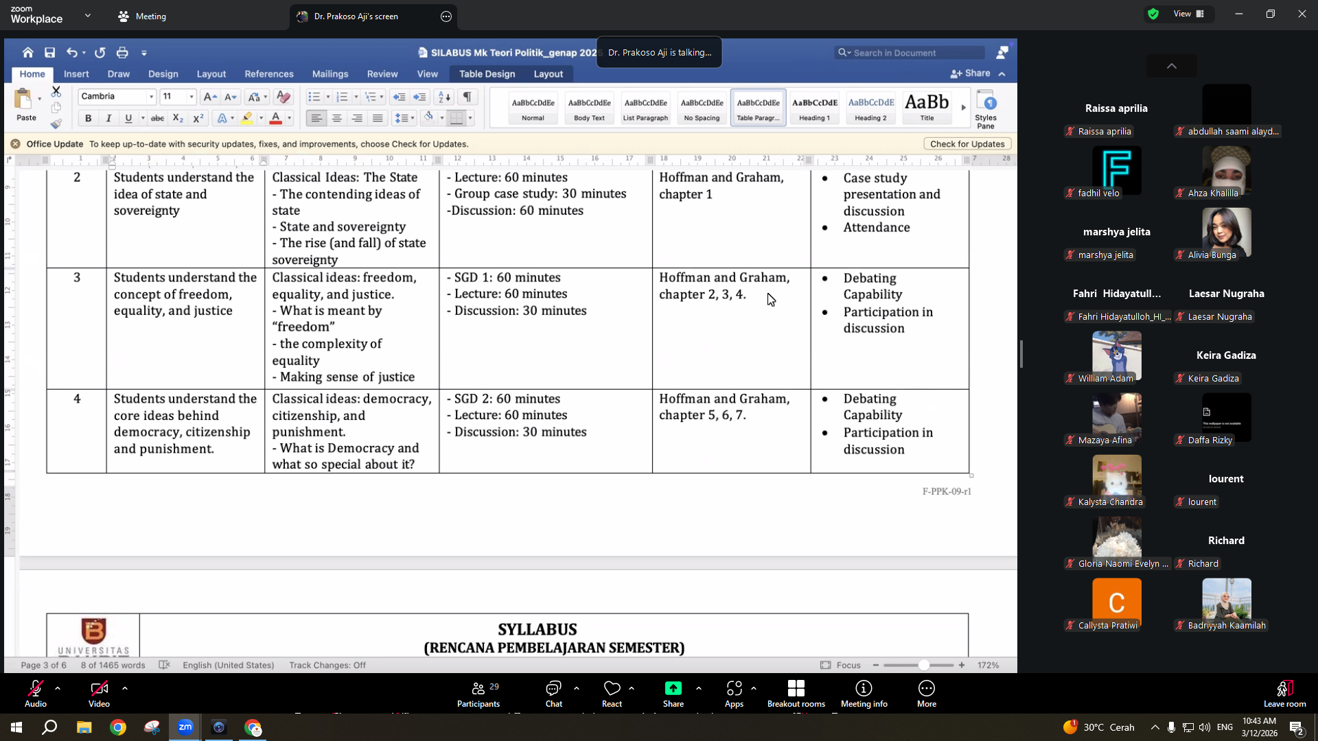The image size is (1318, 741).
Task: Click the Undo arrow icon
Action: (x=71, y=53)
